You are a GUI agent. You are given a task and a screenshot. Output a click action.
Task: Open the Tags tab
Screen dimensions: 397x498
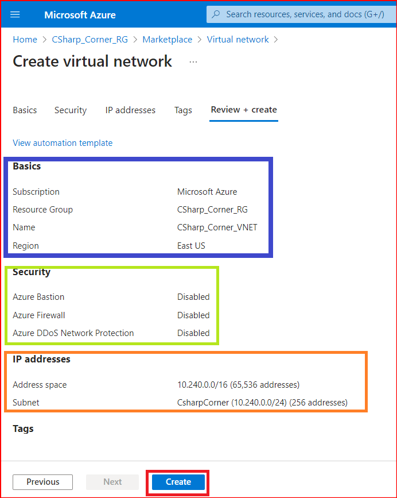[x=183, y=110]
